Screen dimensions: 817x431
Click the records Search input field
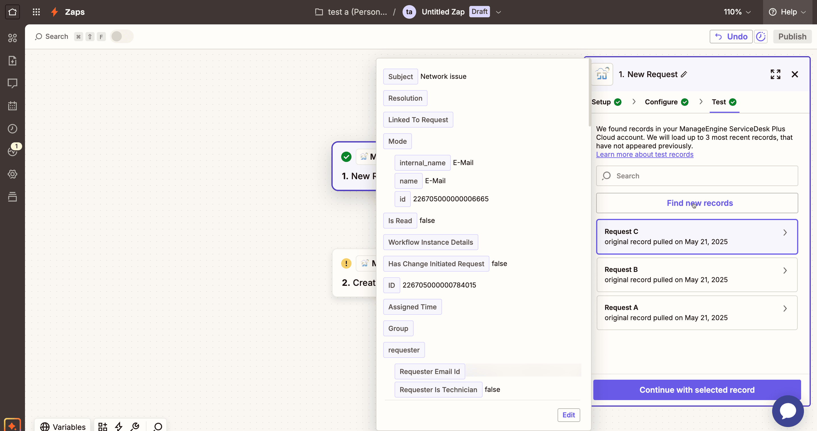coord(697,176)
